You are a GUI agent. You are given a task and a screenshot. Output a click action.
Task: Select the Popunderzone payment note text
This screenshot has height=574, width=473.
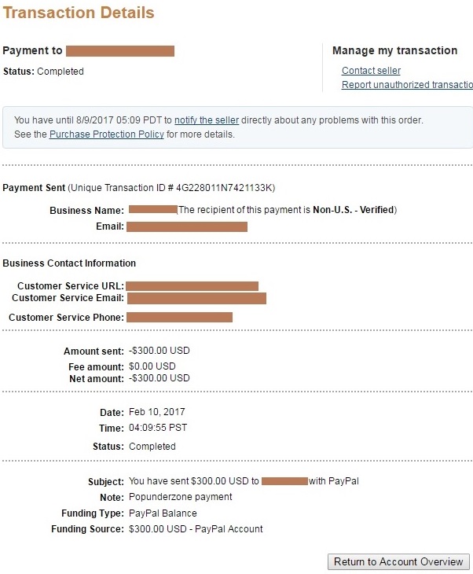(x=181, y=497)
